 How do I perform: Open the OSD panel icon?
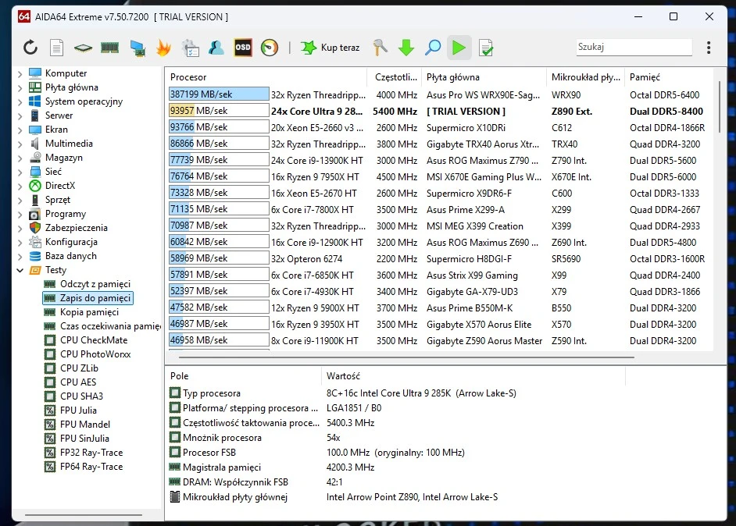243,48
